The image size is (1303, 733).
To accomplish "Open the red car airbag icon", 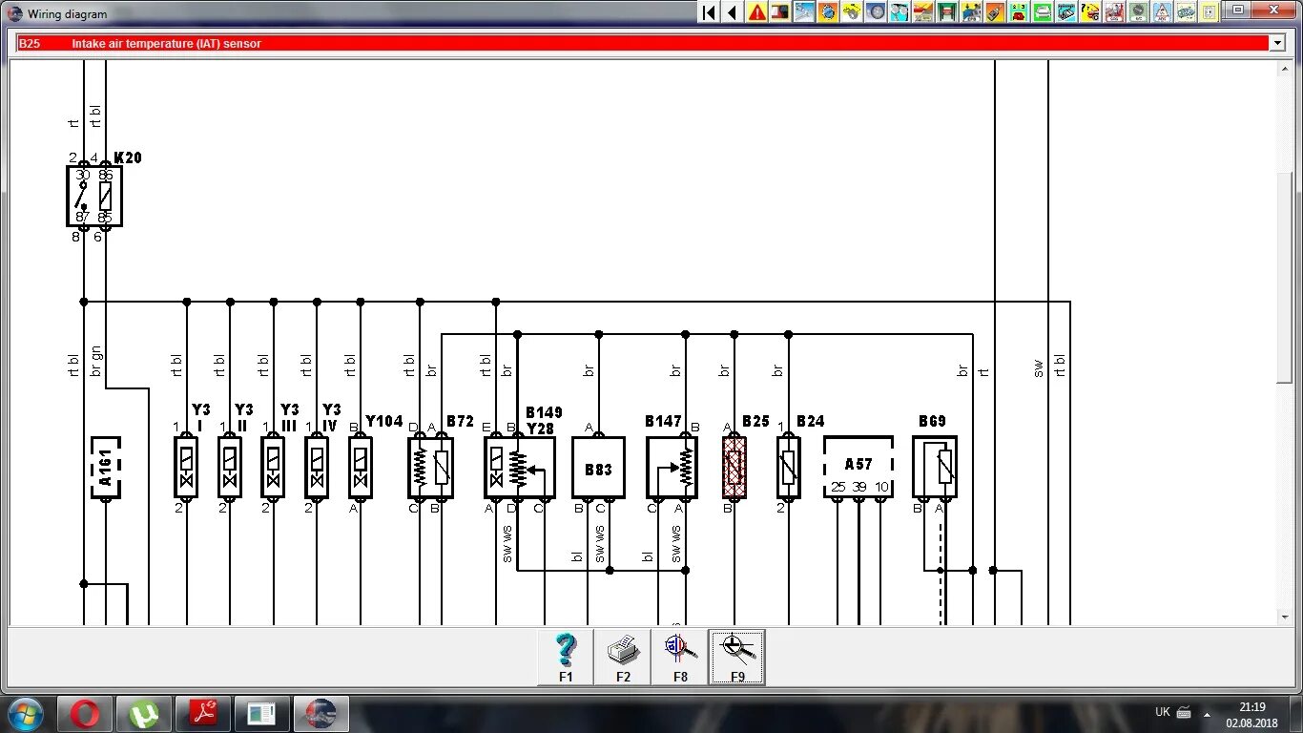I will pos(1114,12).
